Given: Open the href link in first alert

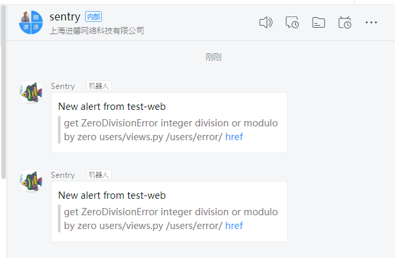Looking at the screenshot, I should 234,137.
